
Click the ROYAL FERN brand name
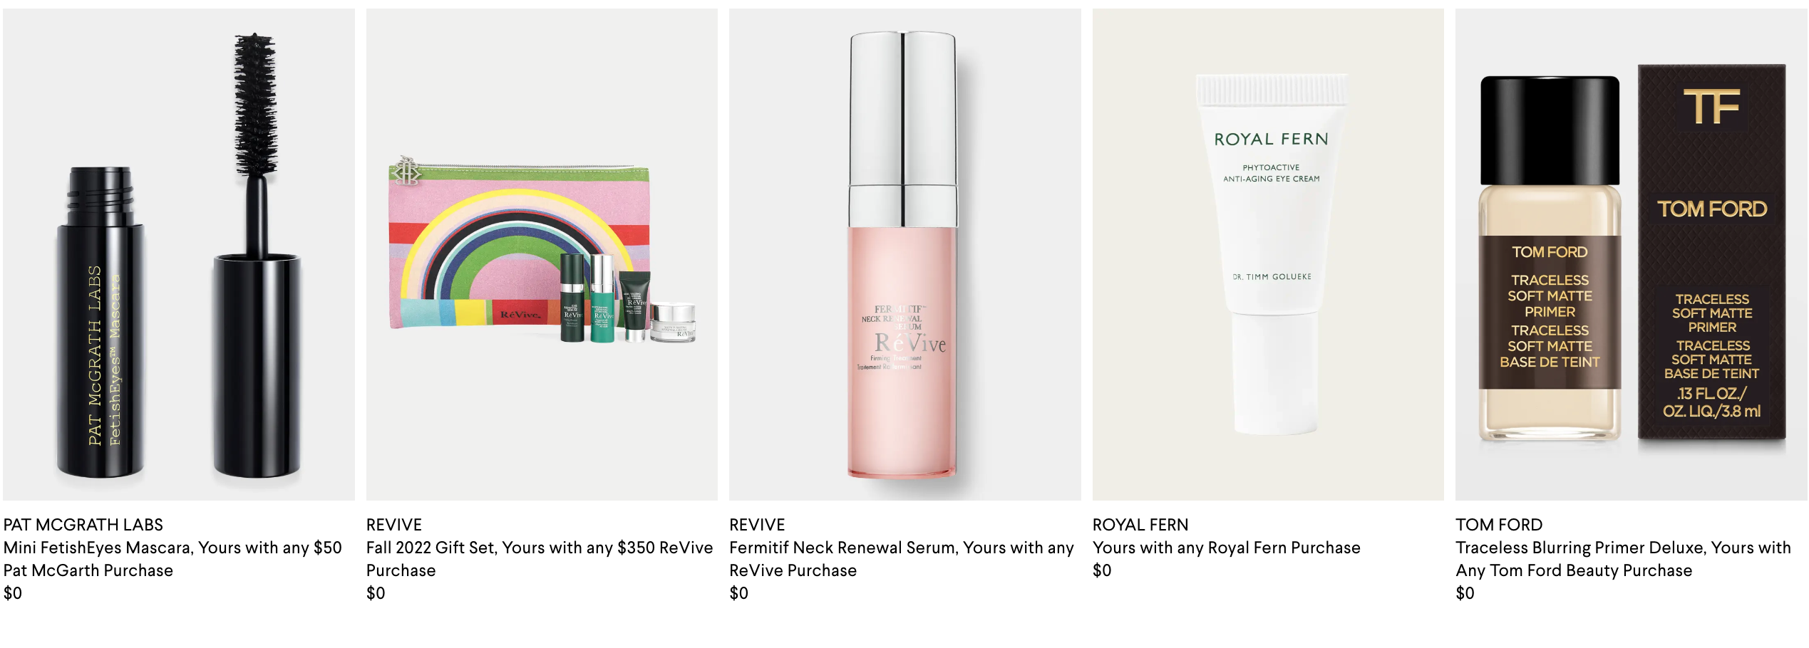(x=1140, y=525)
